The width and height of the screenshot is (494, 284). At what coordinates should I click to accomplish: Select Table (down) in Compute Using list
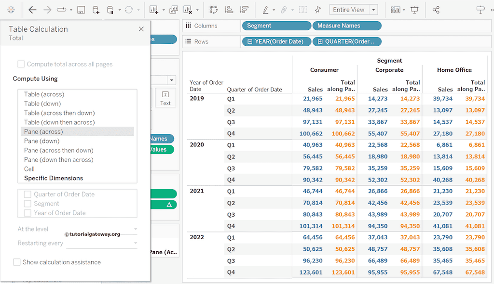[42, 103]
